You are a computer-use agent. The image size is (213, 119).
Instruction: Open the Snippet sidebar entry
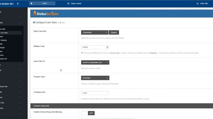2,48
